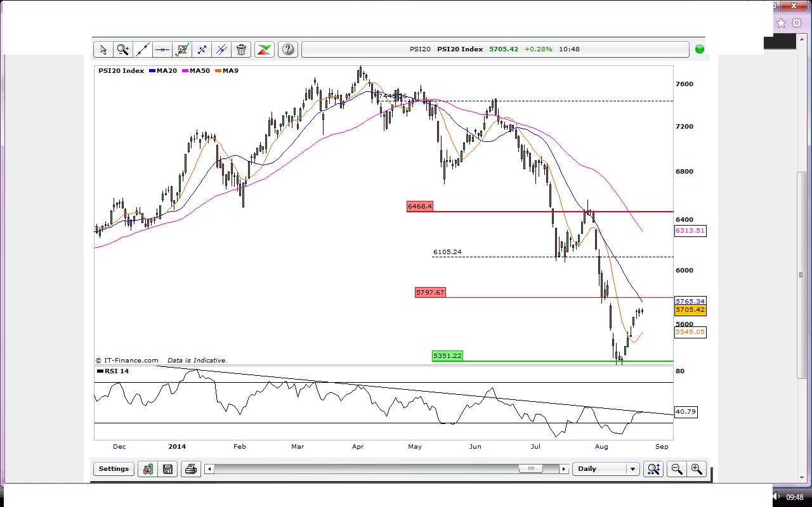
Task: Save chart using the floppy disk icon
Action: coord(167,469)
